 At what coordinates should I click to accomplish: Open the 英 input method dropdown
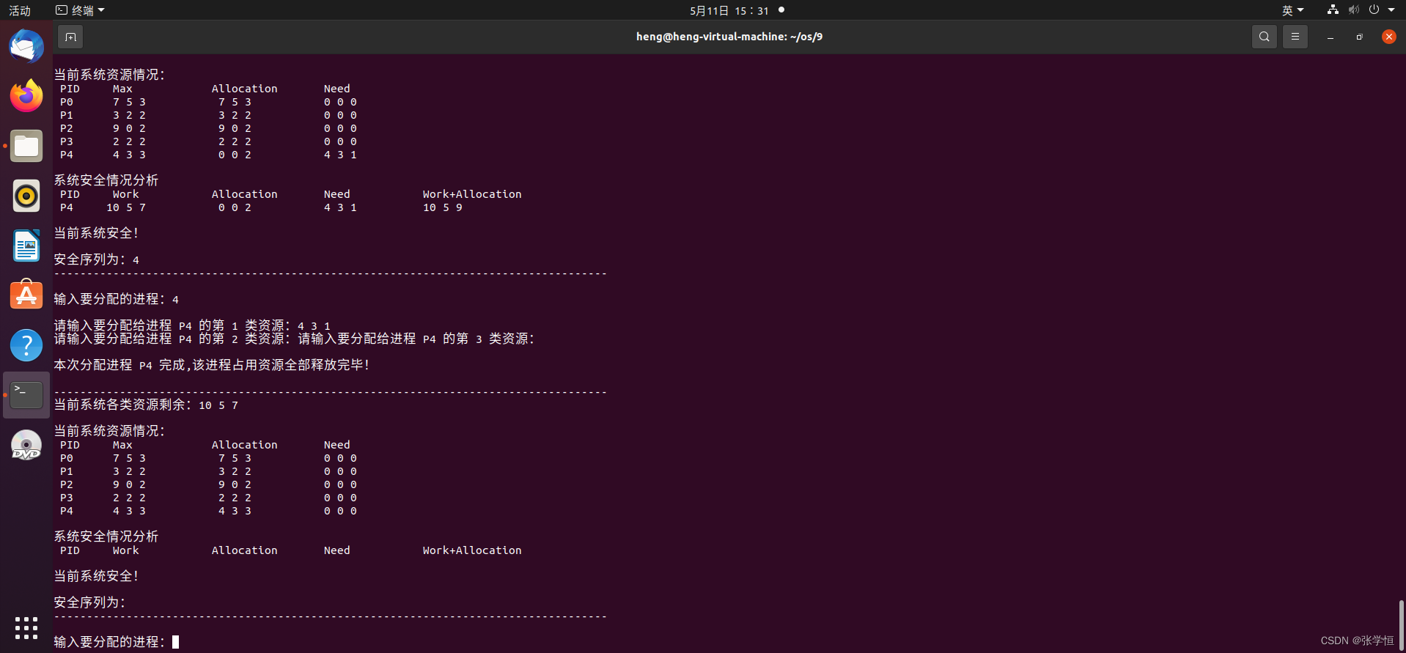[x=1292, y=10]
